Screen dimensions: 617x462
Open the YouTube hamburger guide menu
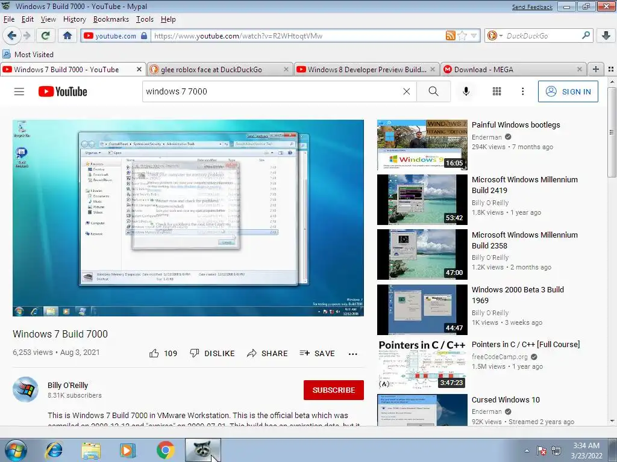(19, 91)
